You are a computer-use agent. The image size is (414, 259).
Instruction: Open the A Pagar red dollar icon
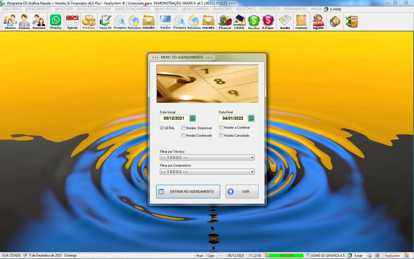point(268,22)
